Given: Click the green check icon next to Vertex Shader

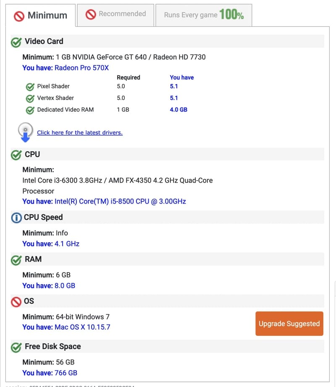Looking at the screenshot, I should (30, 98).
